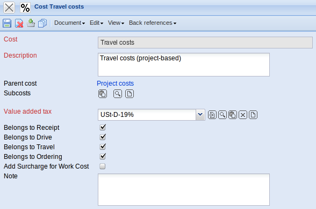Open the Edit menu

click(96, 23)
